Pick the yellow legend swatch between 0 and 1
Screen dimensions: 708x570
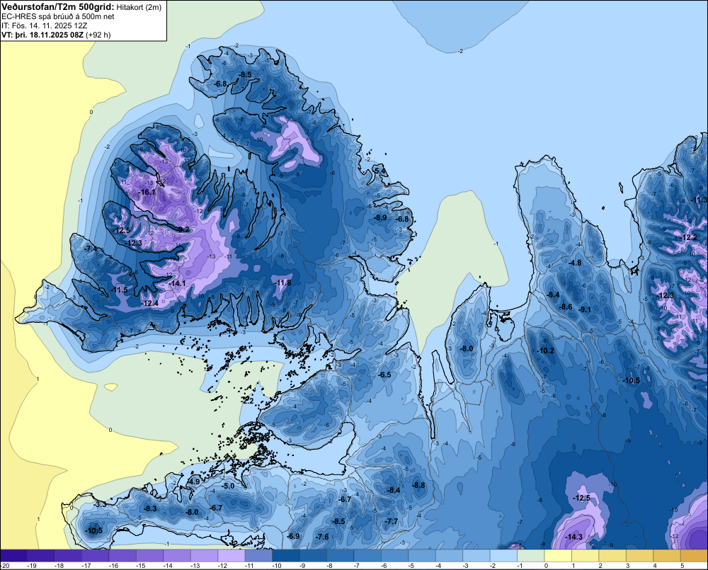point(558,555)
